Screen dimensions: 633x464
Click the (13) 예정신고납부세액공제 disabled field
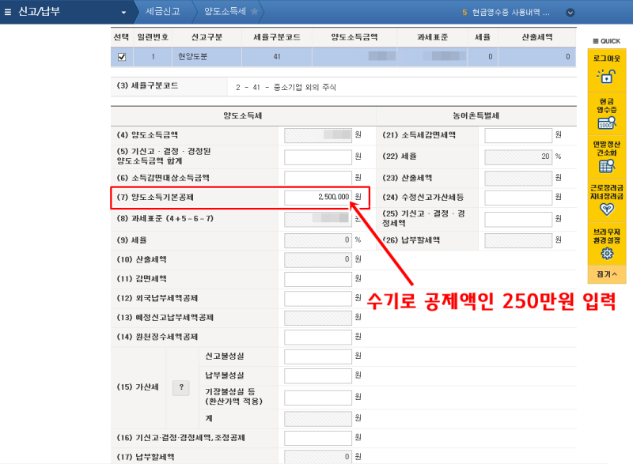[x=318, y=318]
